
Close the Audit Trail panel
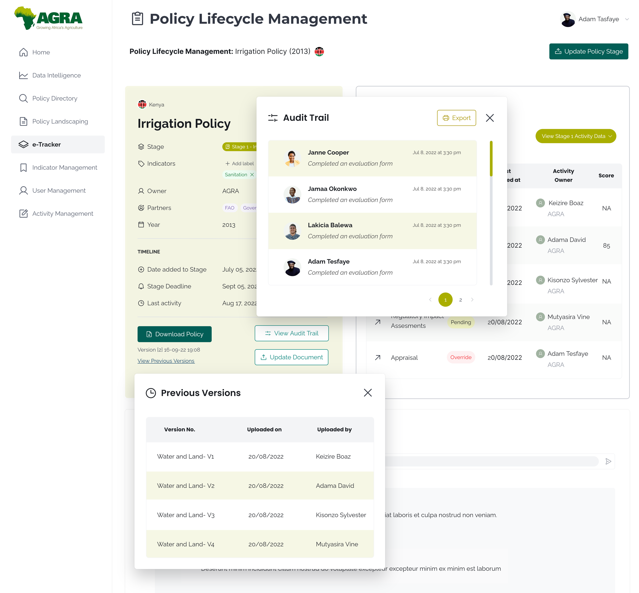point(490,118)
